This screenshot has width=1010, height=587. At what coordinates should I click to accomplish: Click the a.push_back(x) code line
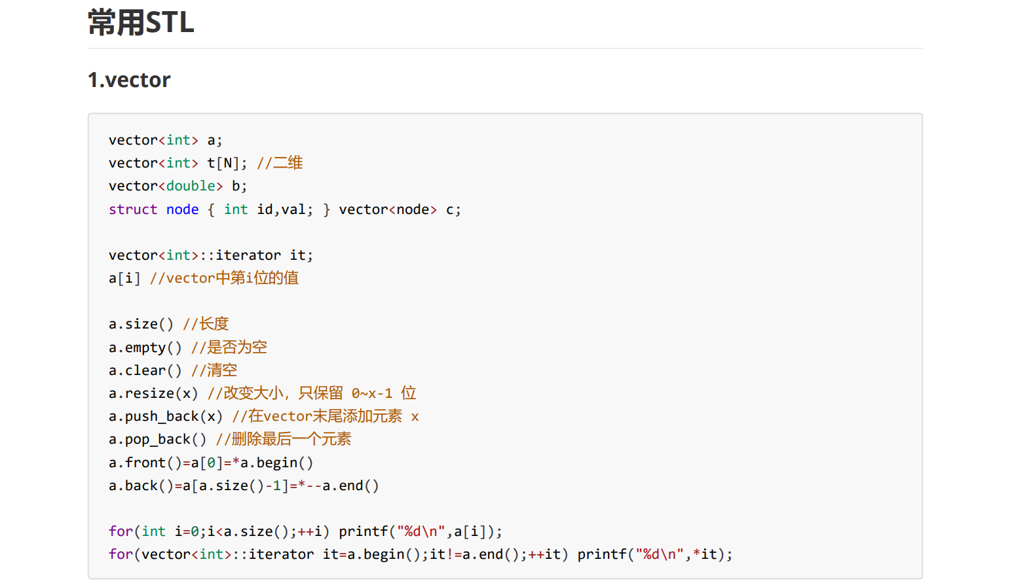[x=166, y=416]
